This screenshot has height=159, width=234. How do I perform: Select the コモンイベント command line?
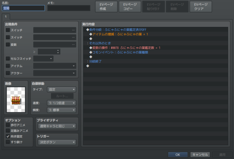click(x=155, y=52)
